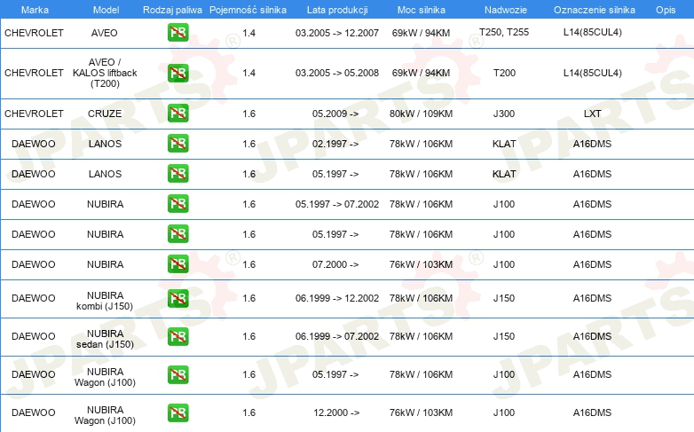
Task: Click the fuel icon in the NUBIRA kombi (J150) row
Action: pyautogui.click(x=177, y=298)
